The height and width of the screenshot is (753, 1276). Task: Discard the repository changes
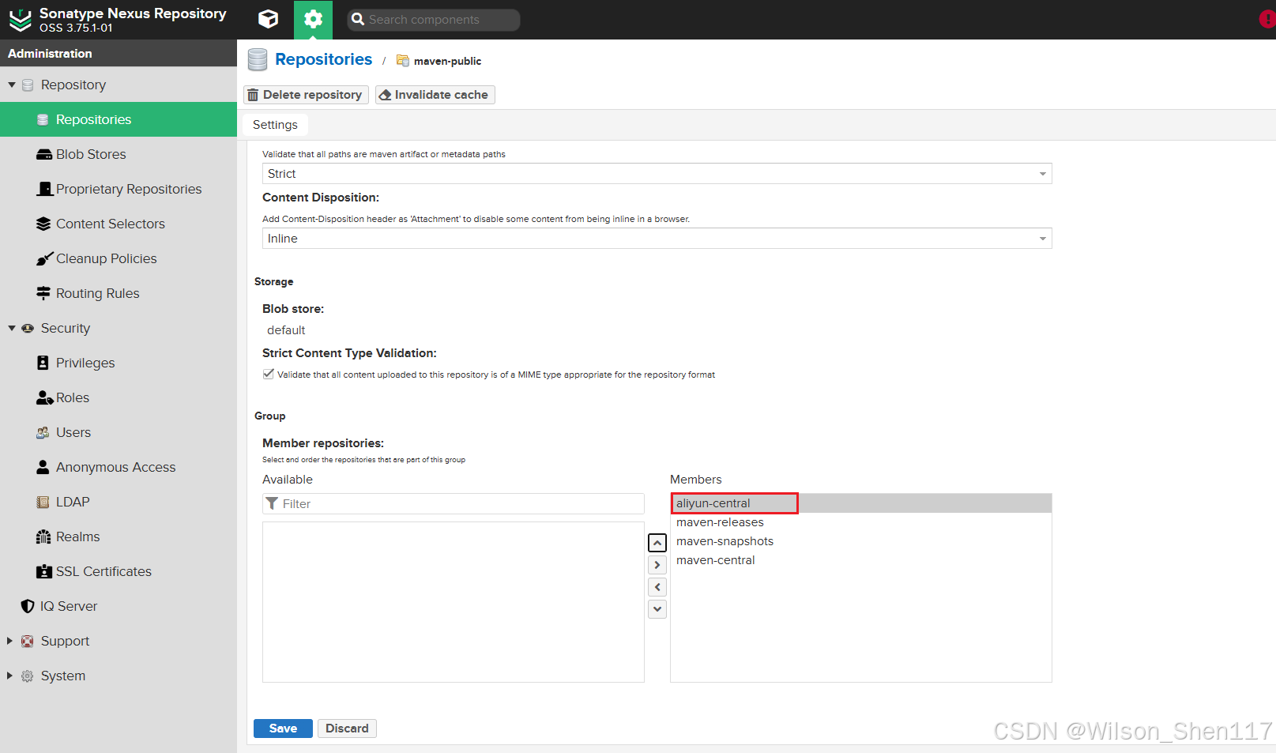347,729
